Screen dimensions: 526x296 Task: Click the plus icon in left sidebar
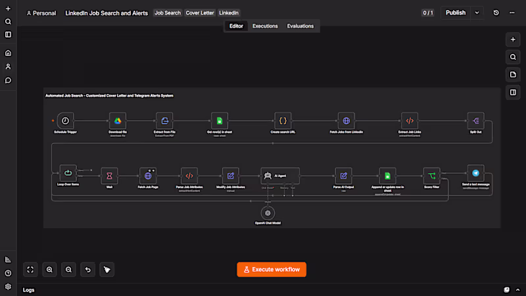8,9
